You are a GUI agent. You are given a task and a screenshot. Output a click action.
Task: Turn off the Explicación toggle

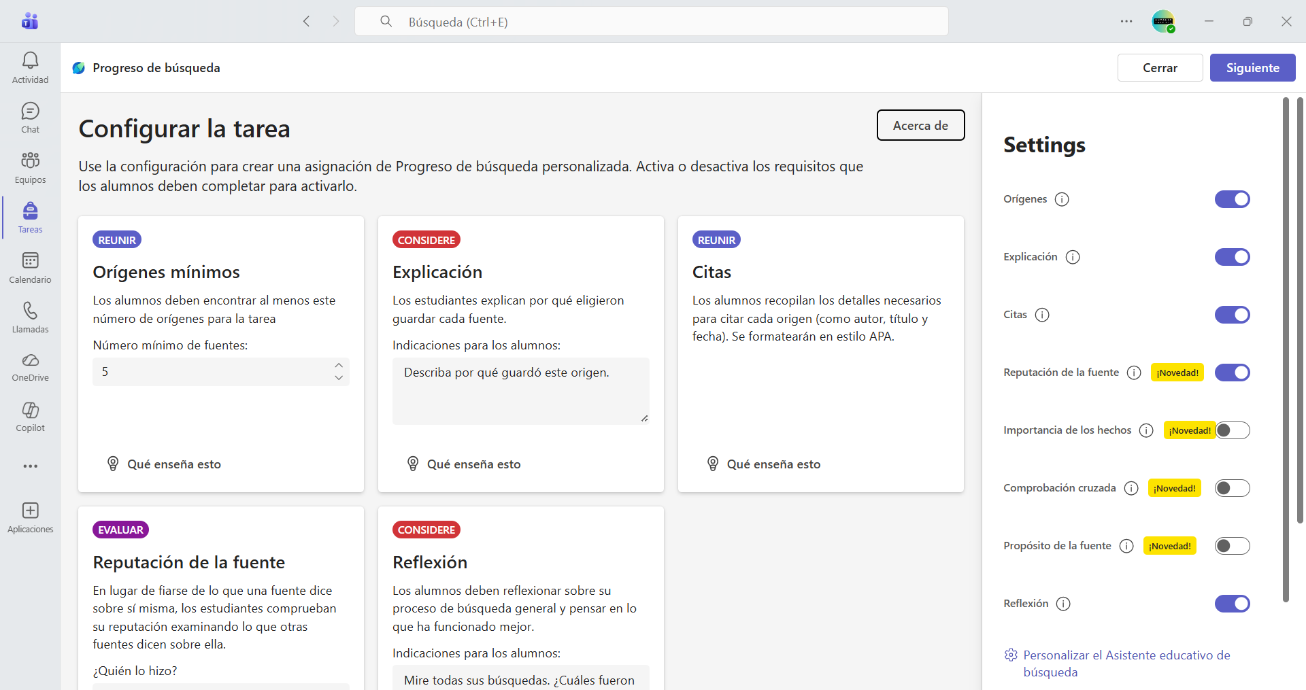(1232, 257)
